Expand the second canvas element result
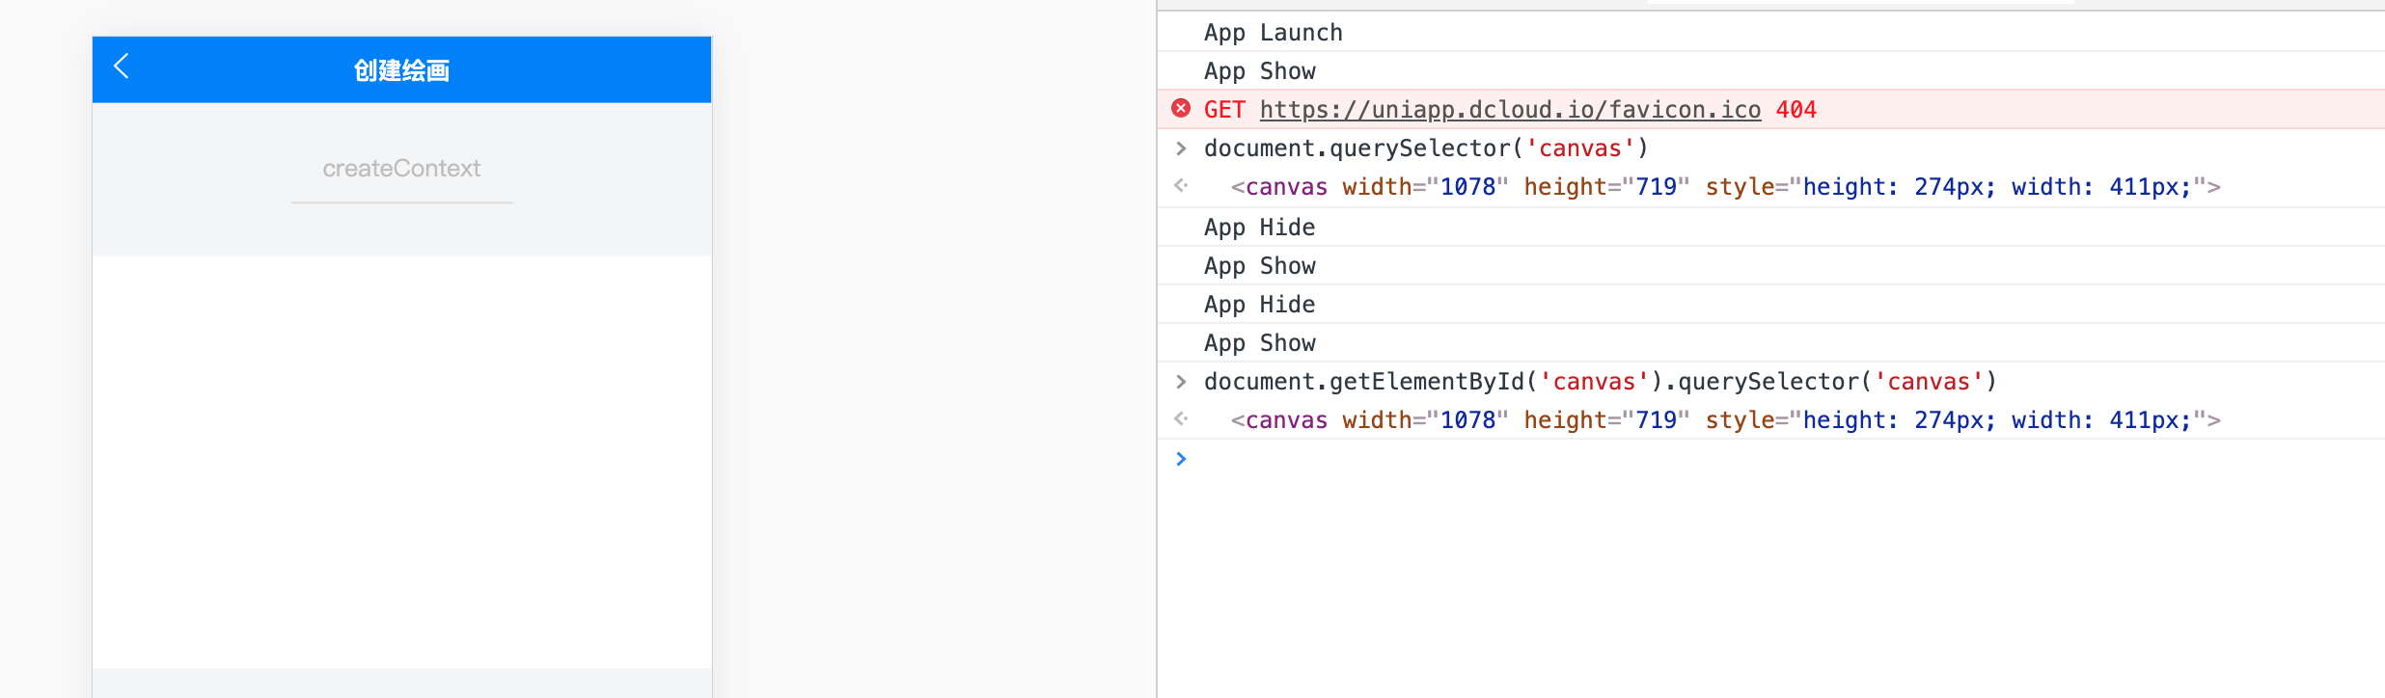2385x698 pixels. (1725, 420)
